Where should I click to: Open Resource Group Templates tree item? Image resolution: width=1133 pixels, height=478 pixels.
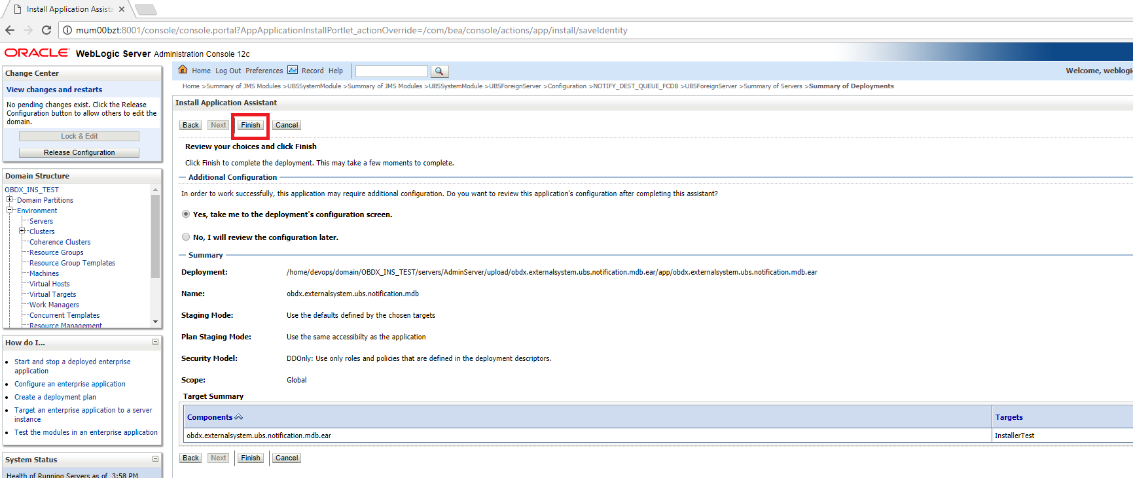click(x=72, y=263)
